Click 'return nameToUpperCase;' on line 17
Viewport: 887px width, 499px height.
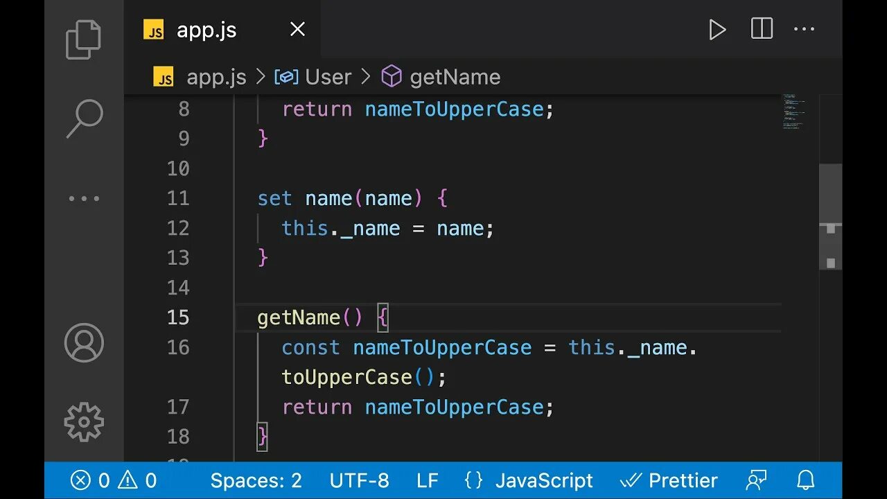(418, 408)
